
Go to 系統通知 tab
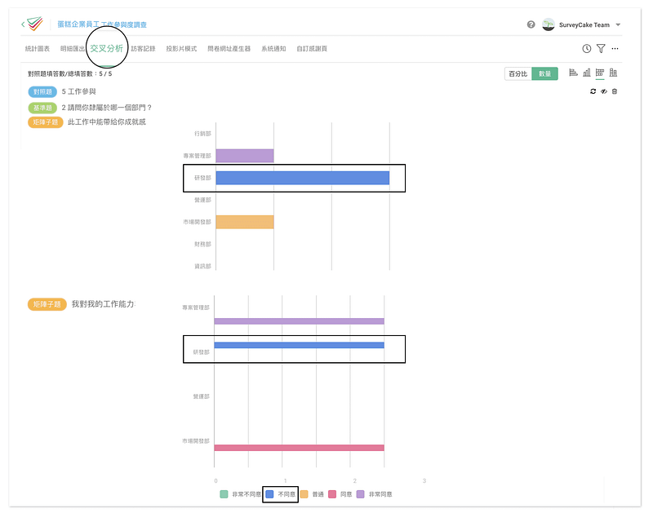(x=273, y=49)
